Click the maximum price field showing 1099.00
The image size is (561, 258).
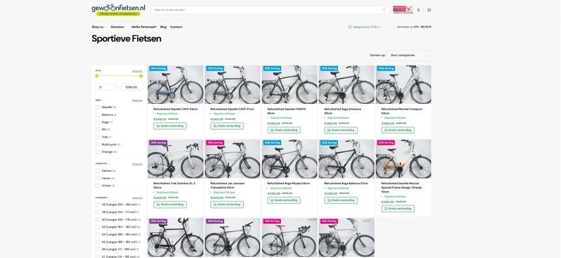click(x=132, y=87)
